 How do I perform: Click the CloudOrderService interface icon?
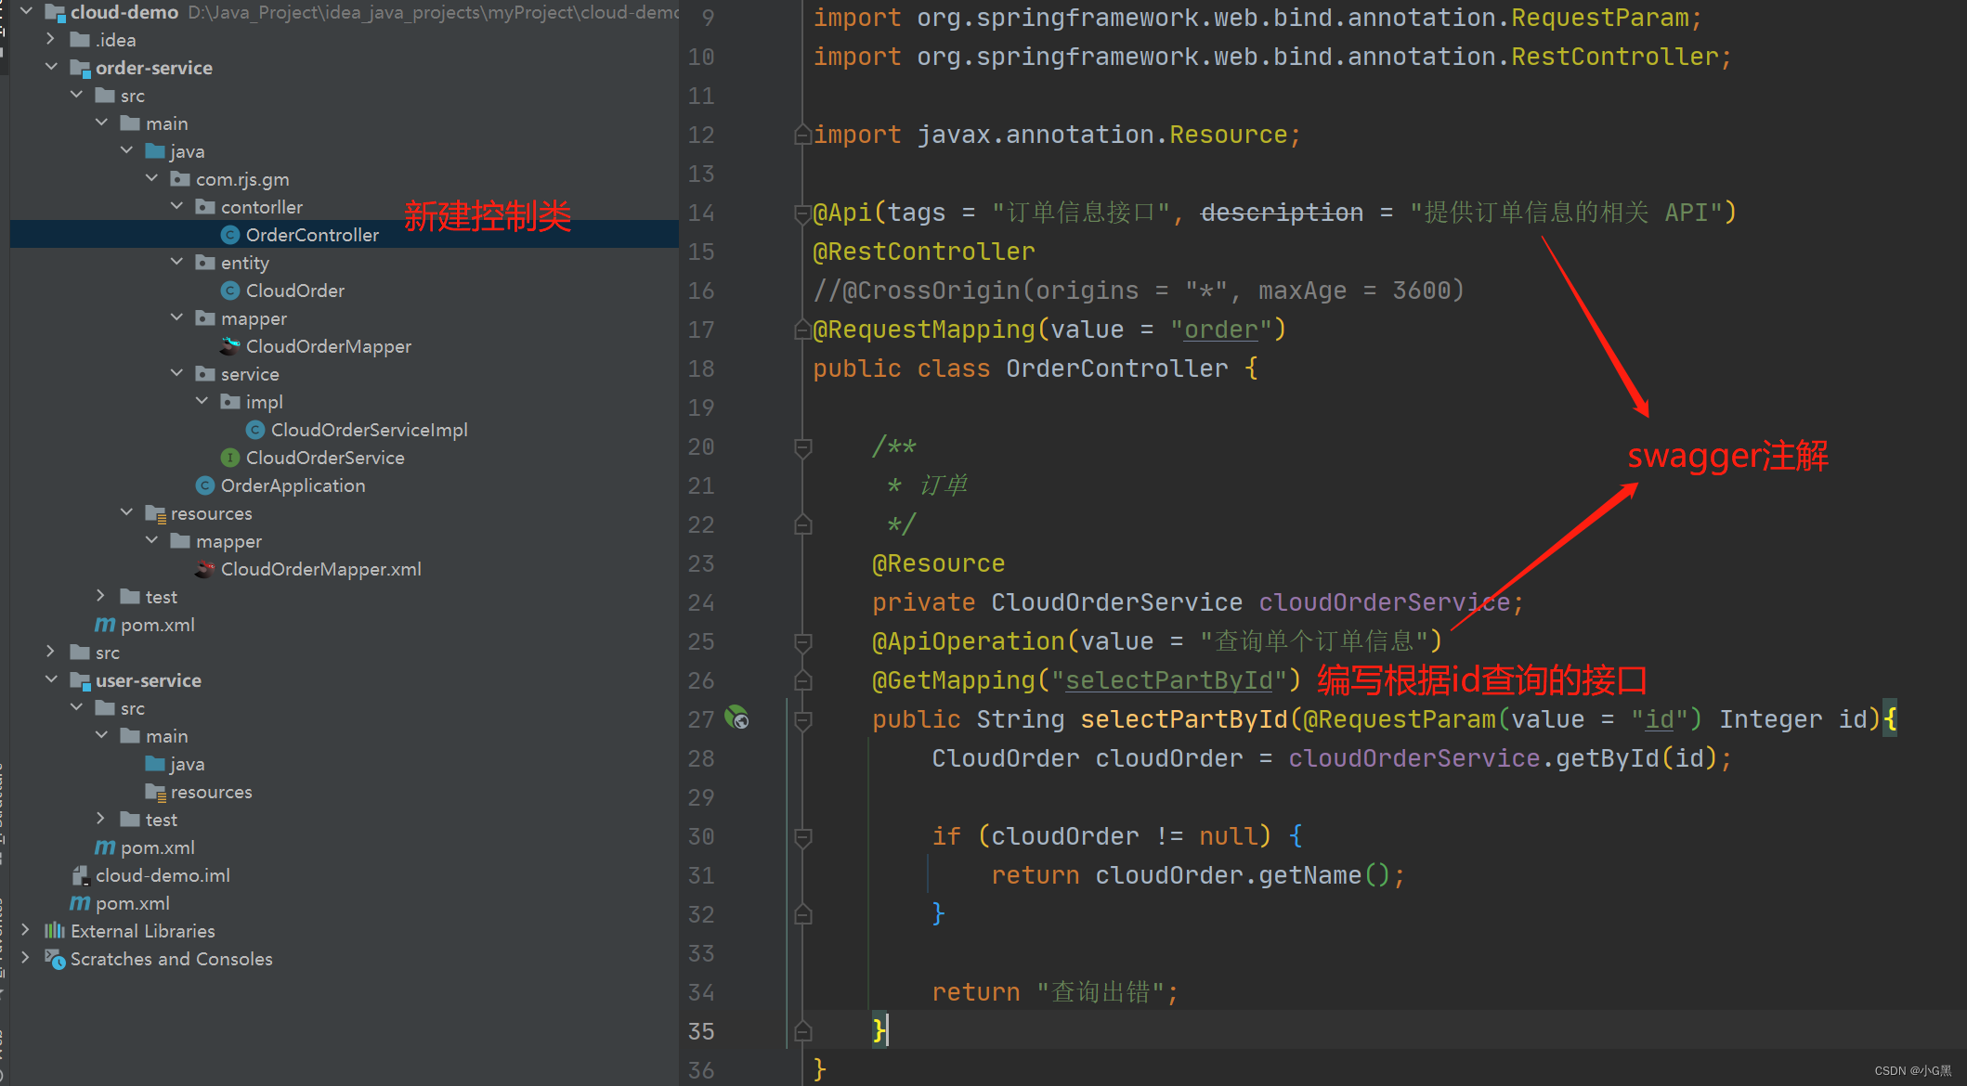(x=230, y=458)
